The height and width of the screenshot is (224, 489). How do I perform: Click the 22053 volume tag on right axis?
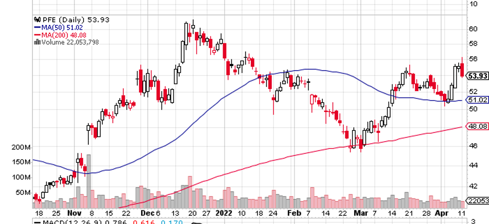point(478,201)
